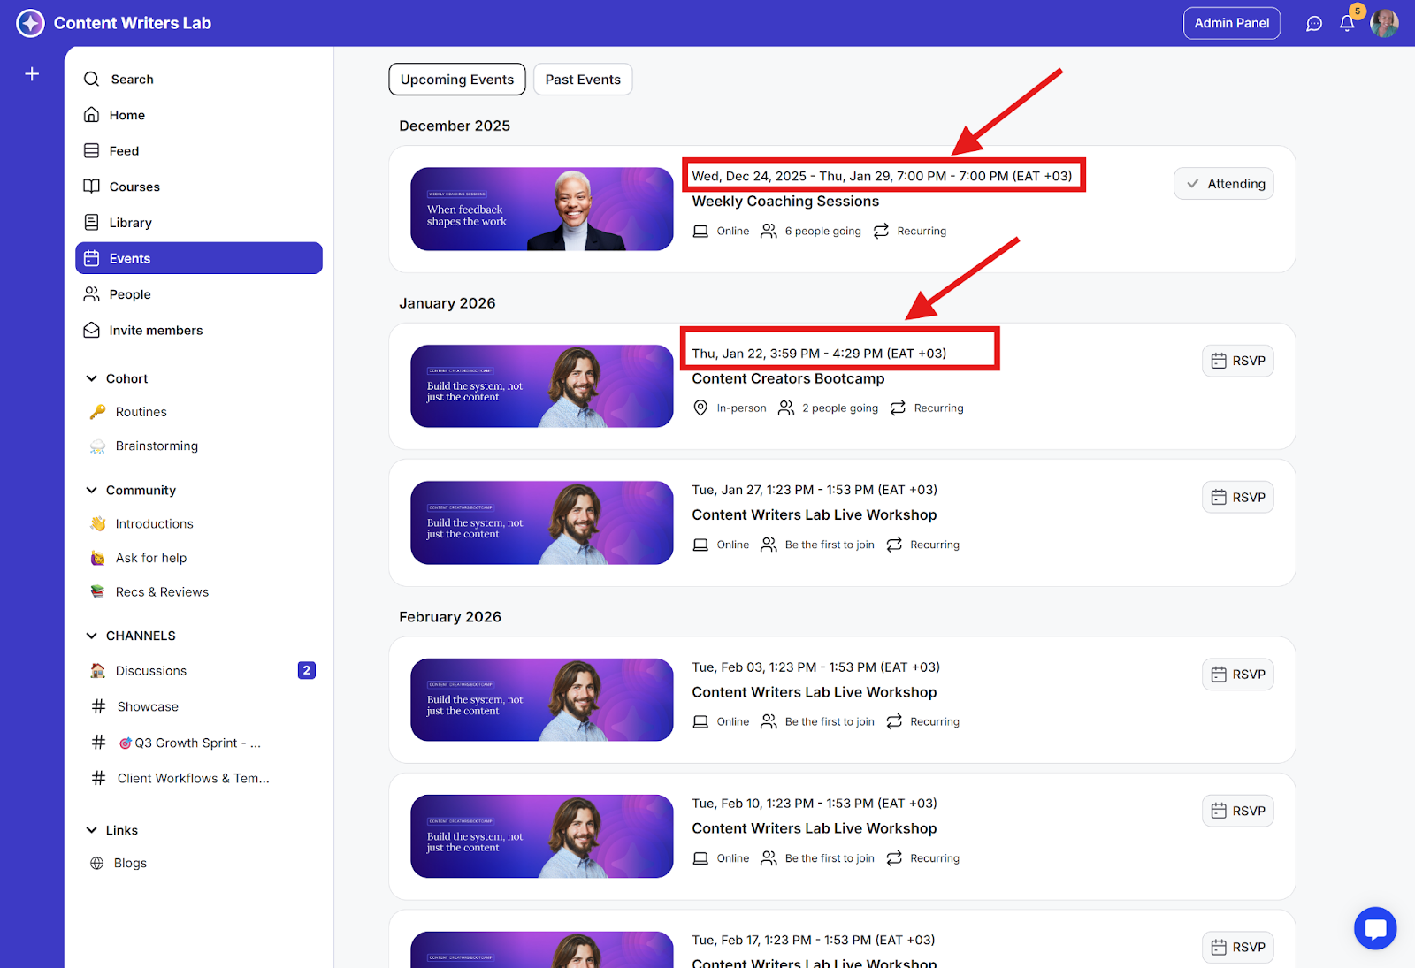Click the Brainstorming cloud icon
The width and height of the screenshot is (1415, 968).
pos(97,446)
